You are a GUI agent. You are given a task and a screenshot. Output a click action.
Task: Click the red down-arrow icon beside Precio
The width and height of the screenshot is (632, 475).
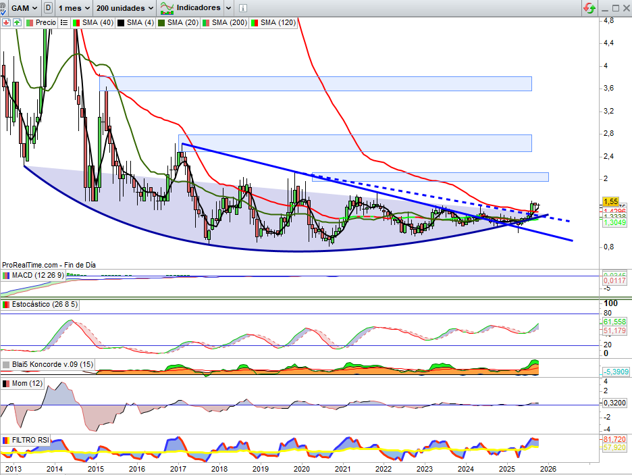pos(6,22)
